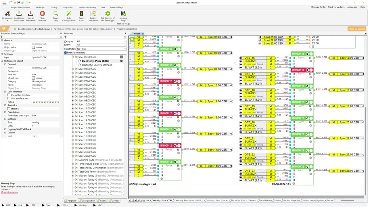This screenshot has height=207, width=368.
Task: Start the NFC monitor play icon
Action: pos(94,205)
